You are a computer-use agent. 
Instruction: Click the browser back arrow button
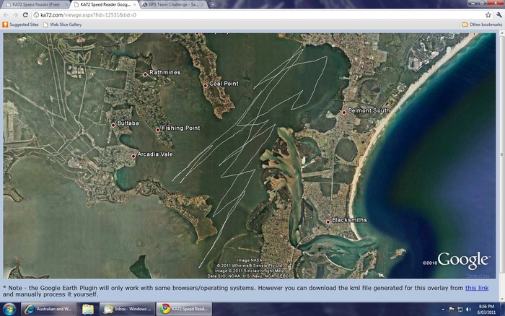[6, 14]
